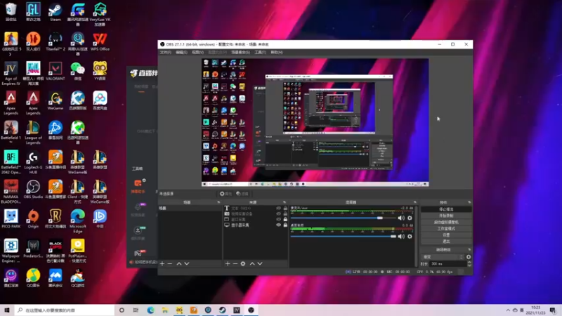The height and width of the screenshot is (316, 562).
Task: Open the WeGame desktop shortcut
Action: [x=55, y=100]
